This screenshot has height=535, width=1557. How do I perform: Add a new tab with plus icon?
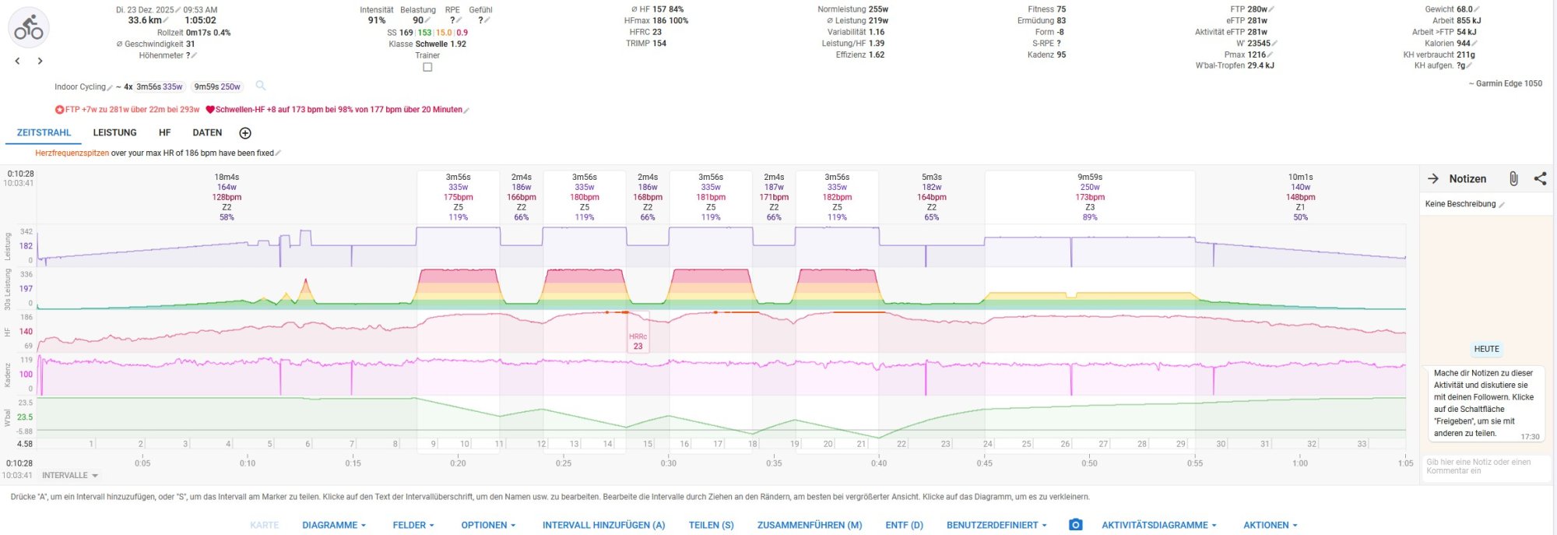point(245,133)
